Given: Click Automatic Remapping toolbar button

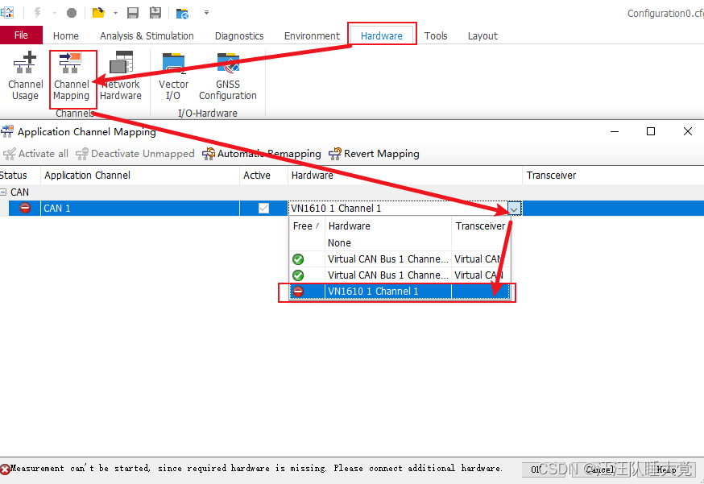Looking at the screenshot, I should 262,154.
